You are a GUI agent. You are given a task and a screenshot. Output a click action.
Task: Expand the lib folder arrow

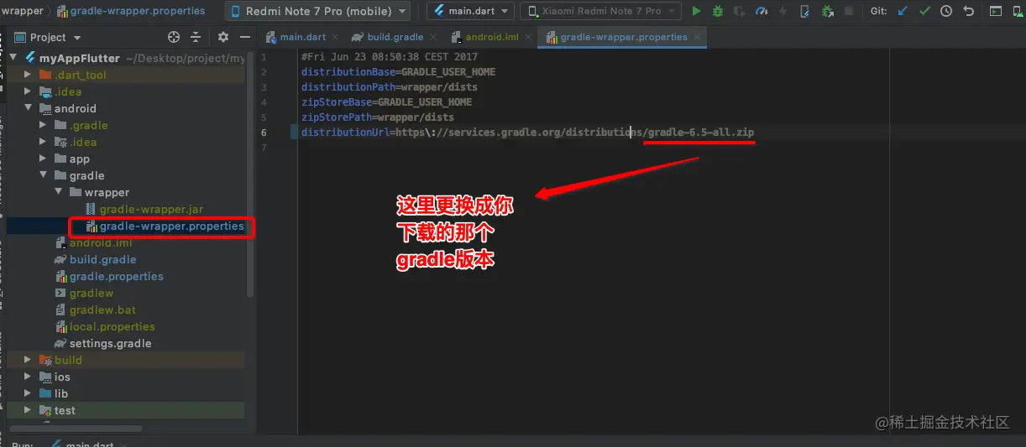(28, 393)
